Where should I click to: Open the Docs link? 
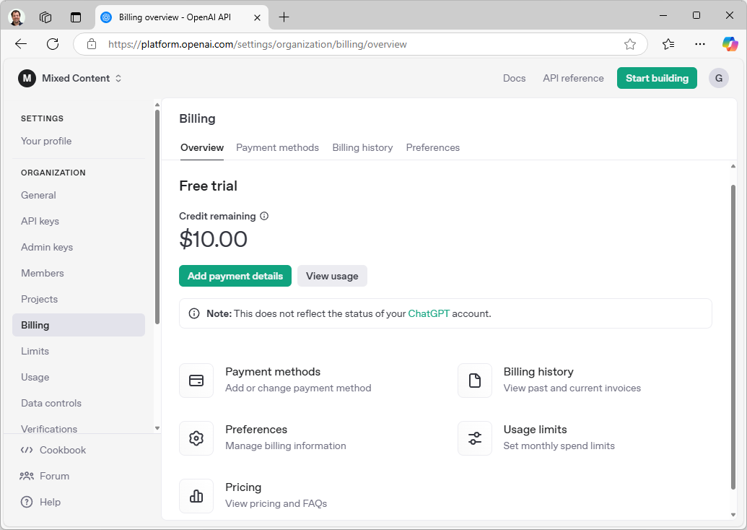tap(514, 78)
